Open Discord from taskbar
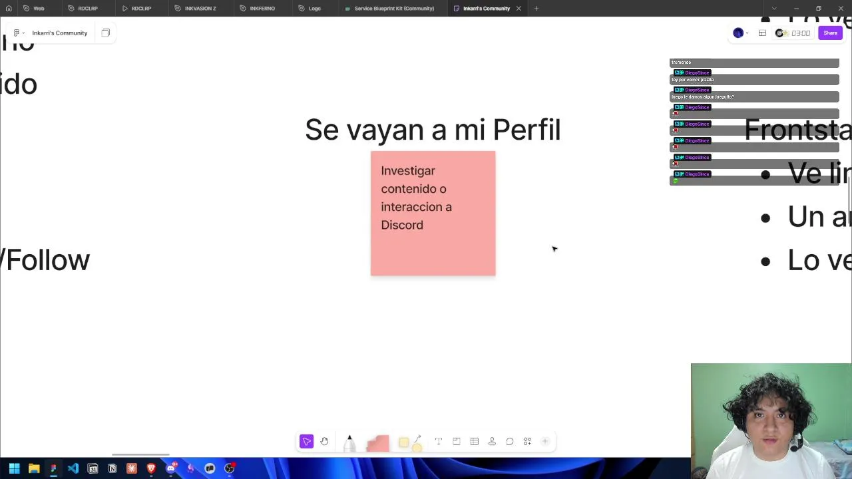Image resolution: width=852 pixels, height=479 pixels. coord(171,468)
